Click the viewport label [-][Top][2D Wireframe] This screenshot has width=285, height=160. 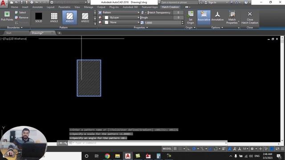(x=13, y=39)
